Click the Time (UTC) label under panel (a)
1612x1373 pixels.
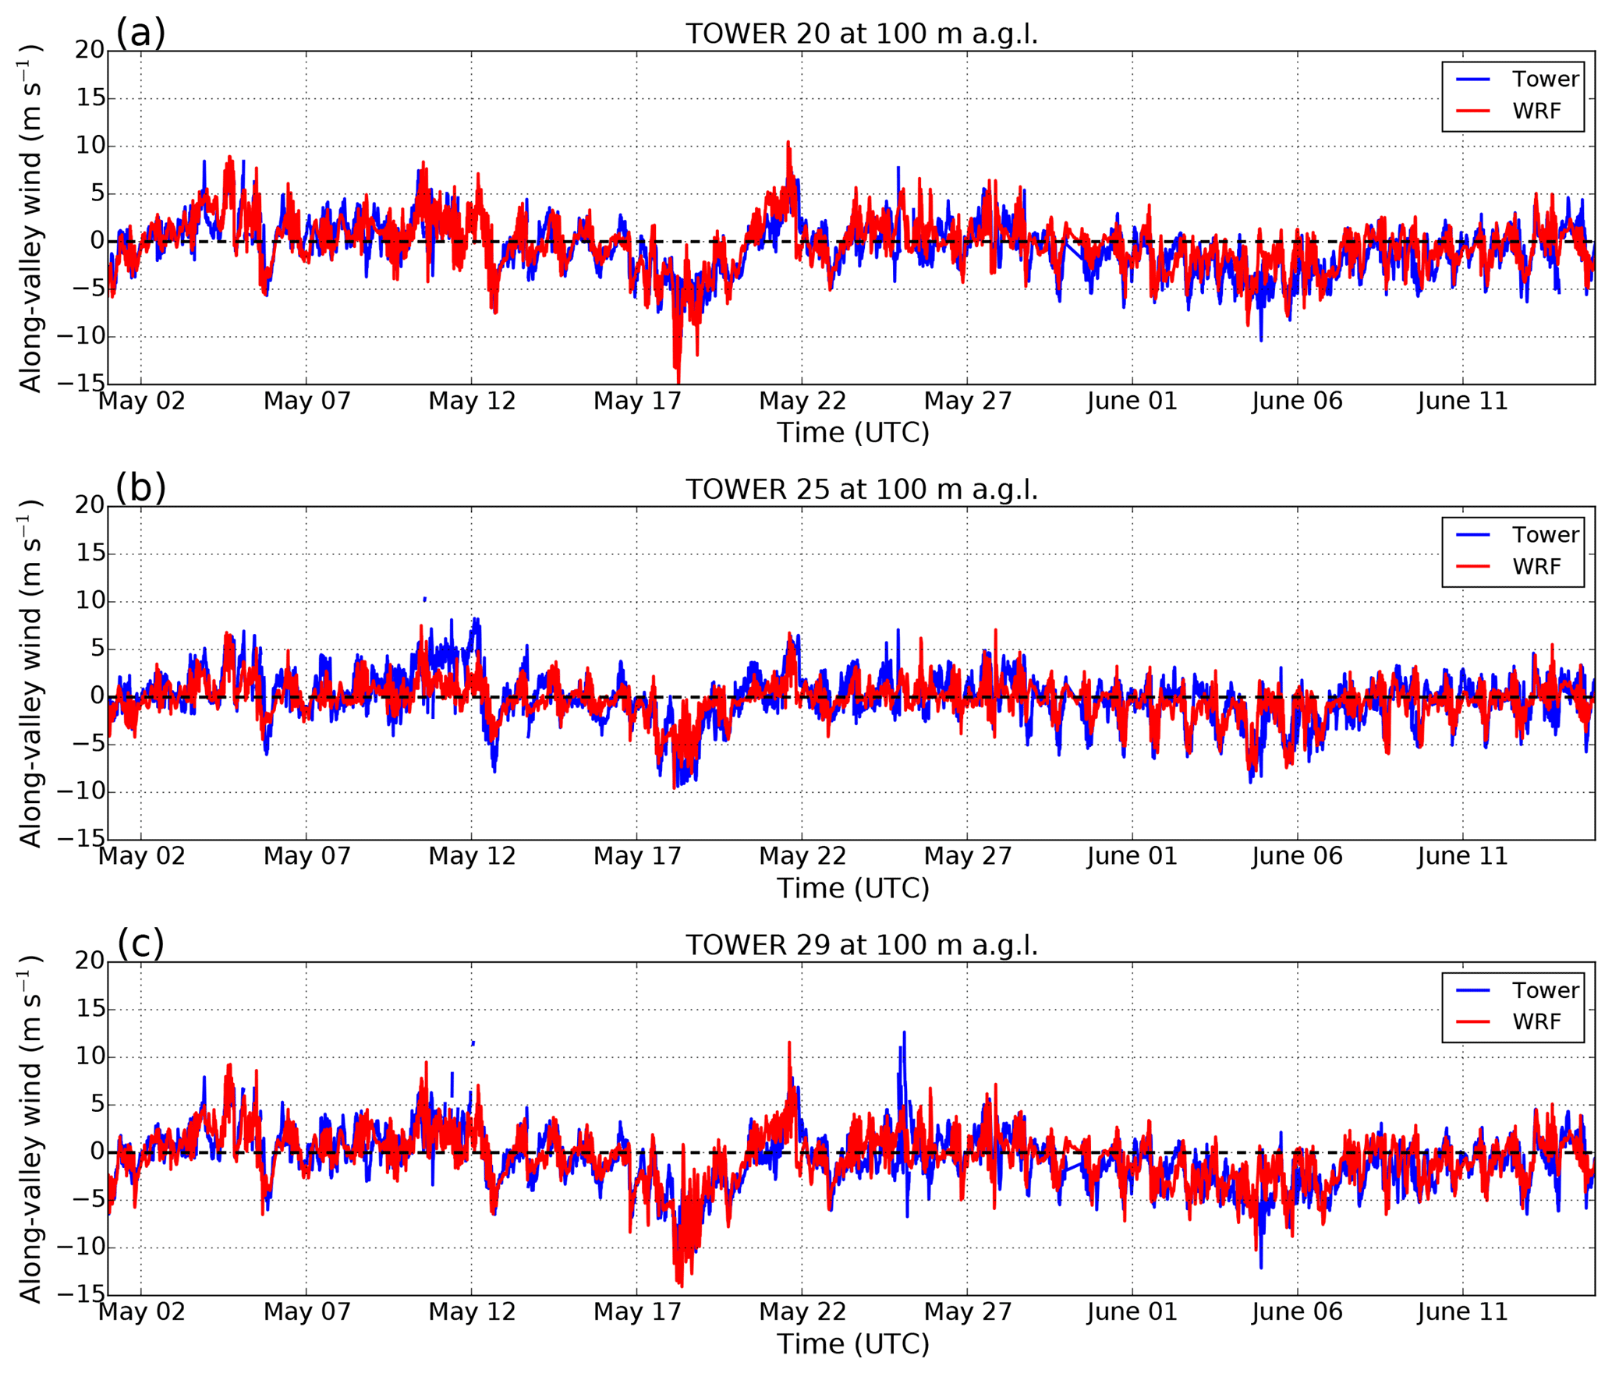[x=852, y=433]
